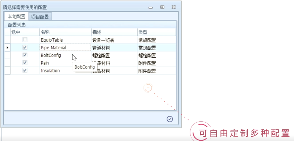Uncheck the BoltConfig checkbox

pos(25,55)
